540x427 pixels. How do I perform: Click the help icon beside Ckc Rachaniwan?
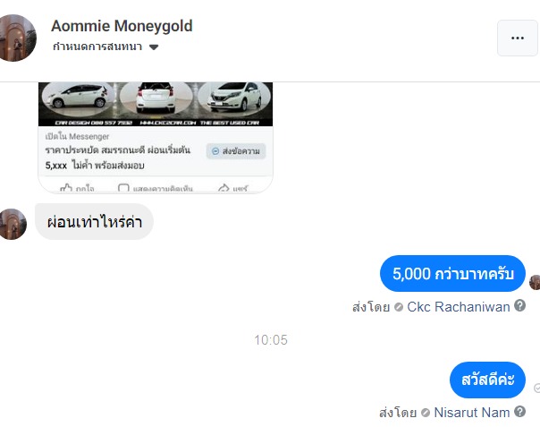519,305
